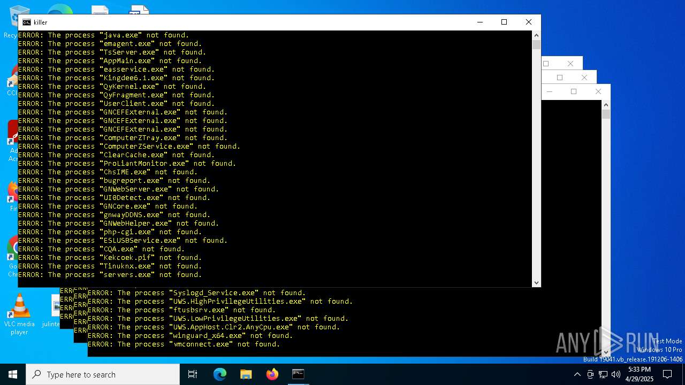The width and height of the screenshot is (685, 385).
Task: Minimize the killer console window
Action: (x=479, y=22)
